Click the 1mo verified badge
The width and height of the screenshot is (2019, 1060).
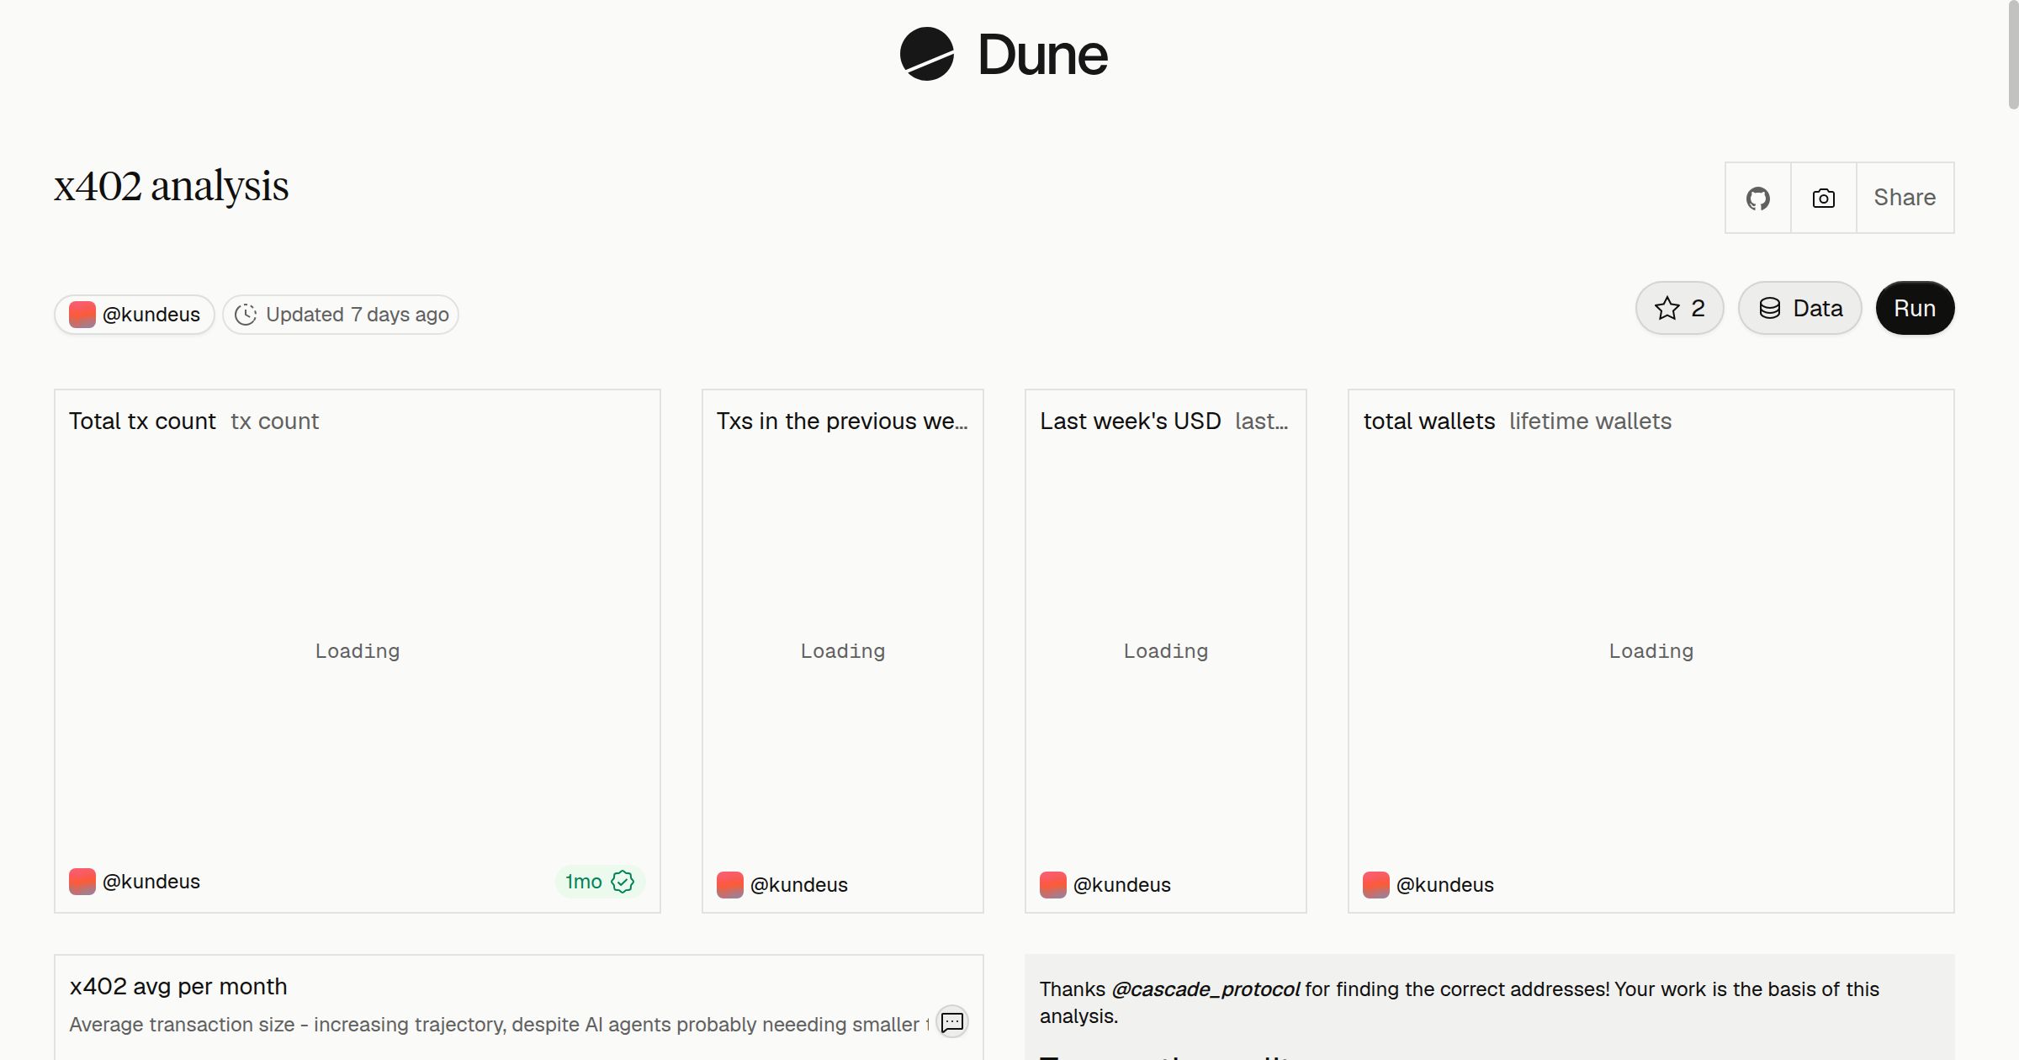pos(599,882)
